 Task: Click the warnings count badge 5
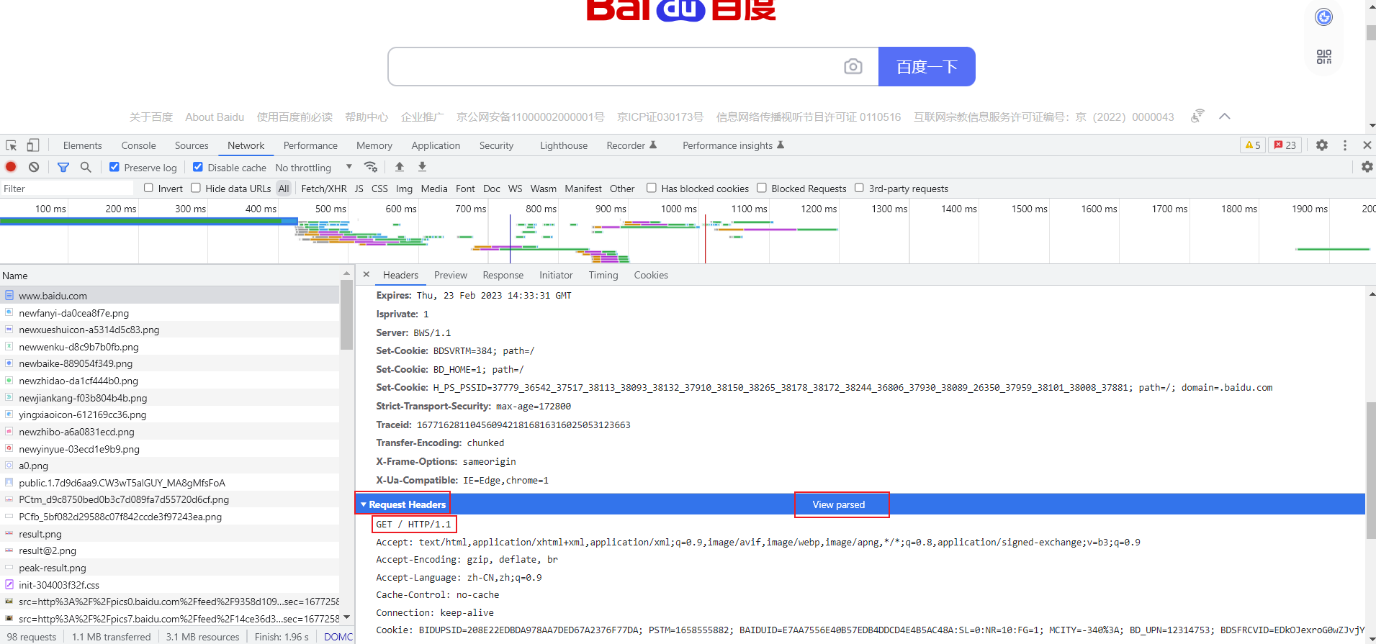(x=1253, y=145)
